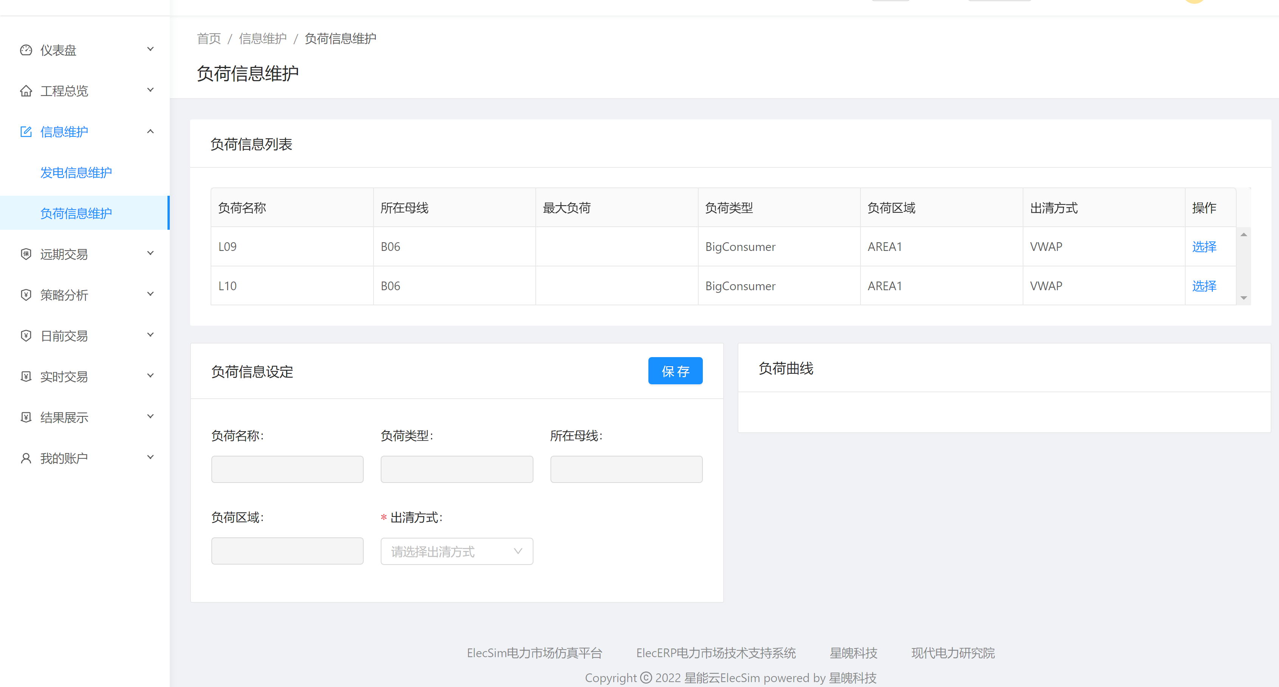Click the 负荷区域 input field
1279x687 pixels.
point(287,551)
